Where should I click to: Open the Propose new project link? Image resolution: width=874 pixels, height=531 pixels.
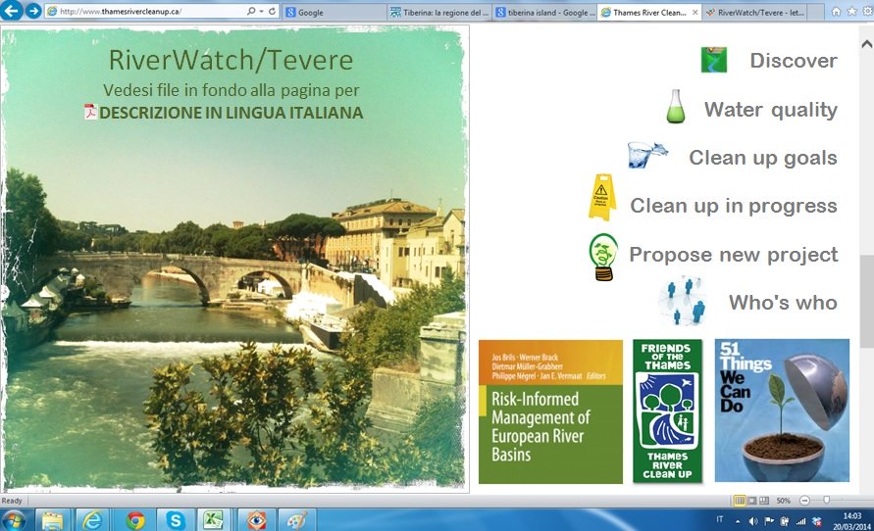(733, 255)
